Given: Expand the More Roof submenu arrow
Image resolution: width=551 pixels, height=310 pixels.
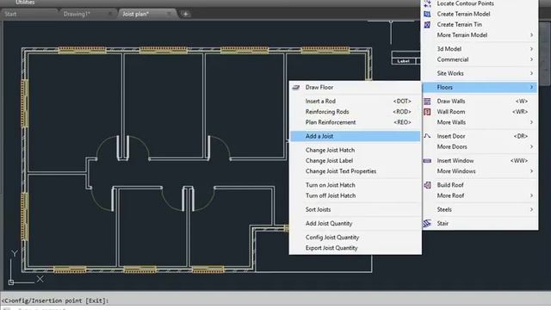Looking at the screenshot, I should 531,195.
